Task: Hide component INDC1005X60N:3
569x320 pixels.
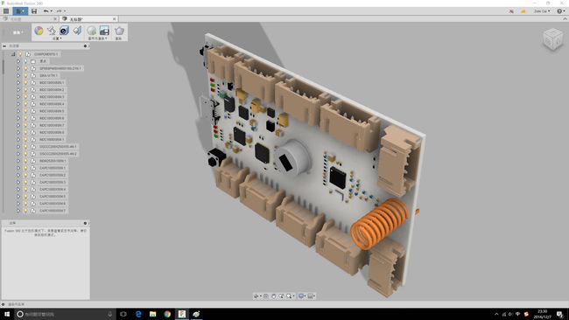Action: (25, 97)
